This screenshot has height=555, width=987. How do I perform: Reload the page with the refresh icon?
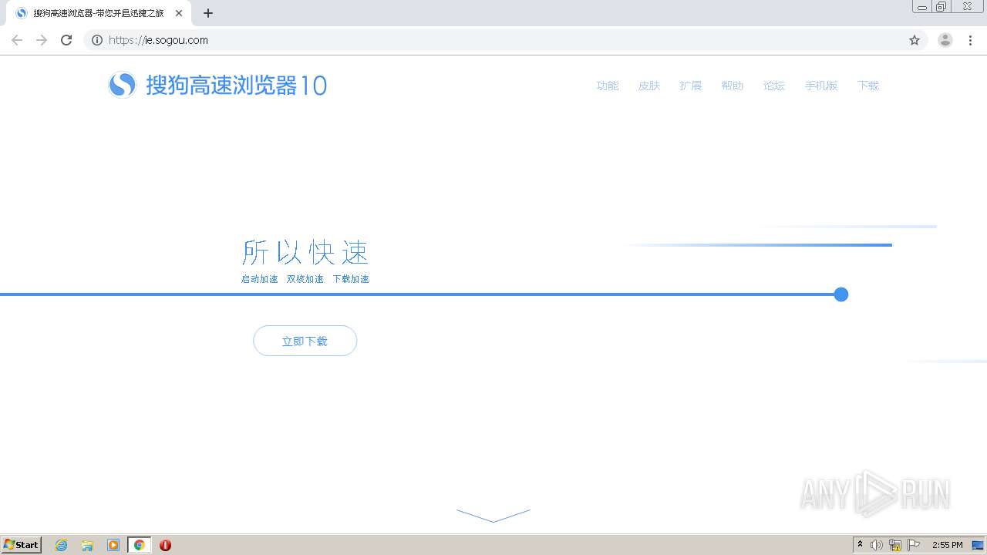(x=66, y=40)
